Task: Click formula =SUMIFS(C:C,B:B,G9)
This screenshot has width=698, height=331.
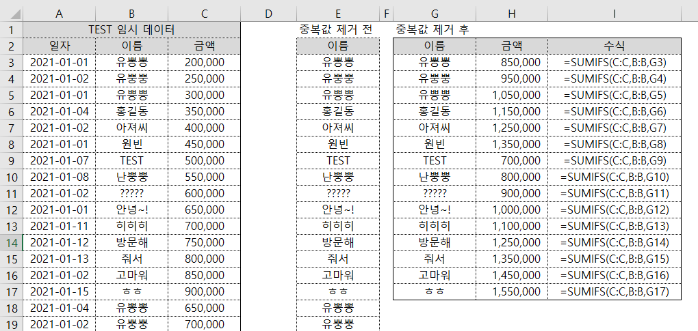Action: click(x=615, y=160)
